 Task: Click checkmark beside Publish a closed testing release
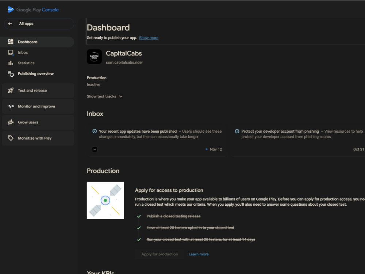tap(139, 216)
